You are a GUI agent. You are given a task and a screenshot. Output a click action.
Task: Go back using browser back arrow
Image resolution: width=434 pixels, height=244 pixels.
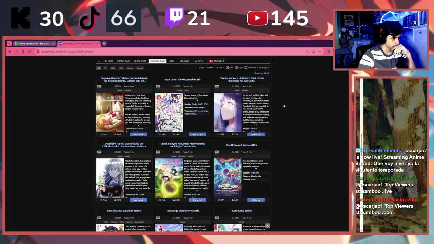tap(9, 52)
